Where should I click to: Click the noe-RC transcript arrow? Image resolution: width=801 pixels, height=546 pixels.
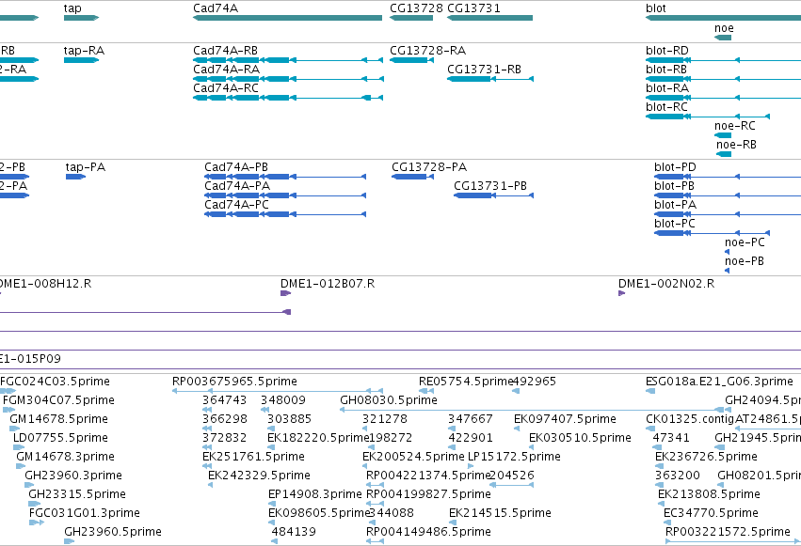(723, 135)
